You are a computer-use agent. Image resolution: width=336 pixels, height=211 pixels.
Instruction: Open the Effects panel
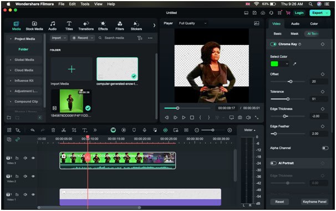103,26
